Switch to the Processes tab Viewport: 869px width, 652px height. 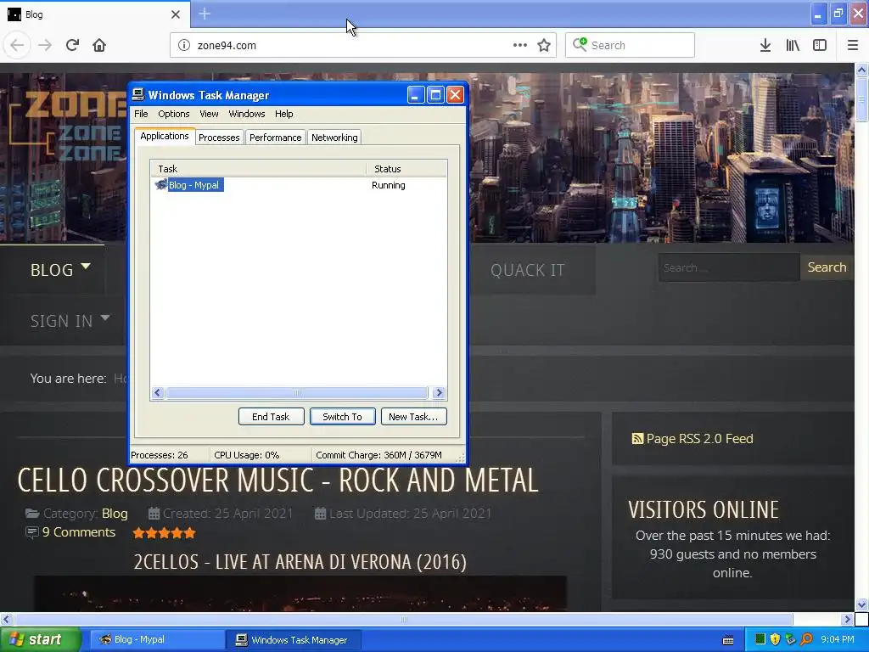(x=219, y=138)
